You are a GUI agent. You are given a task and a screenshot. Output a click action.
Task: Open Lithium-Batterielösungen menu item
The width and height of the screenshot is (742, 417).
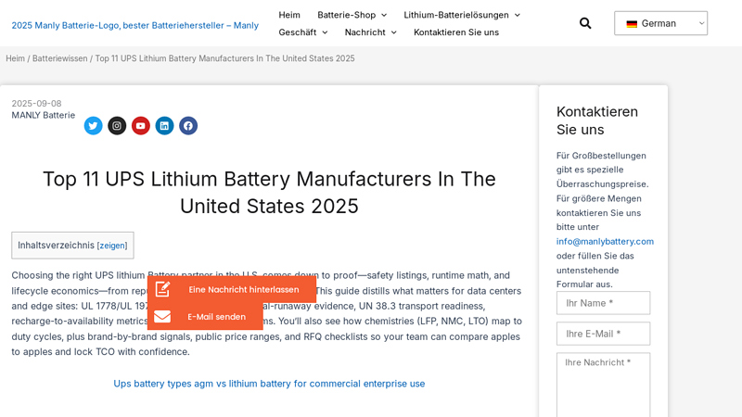click(x=456, y=15)
